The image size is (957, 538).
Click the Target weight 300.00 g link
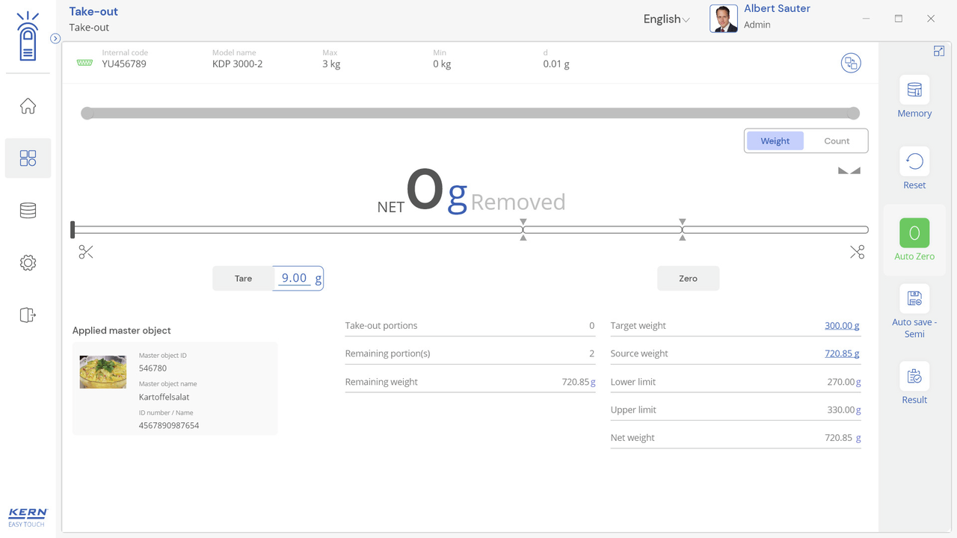tap(841, 326)
